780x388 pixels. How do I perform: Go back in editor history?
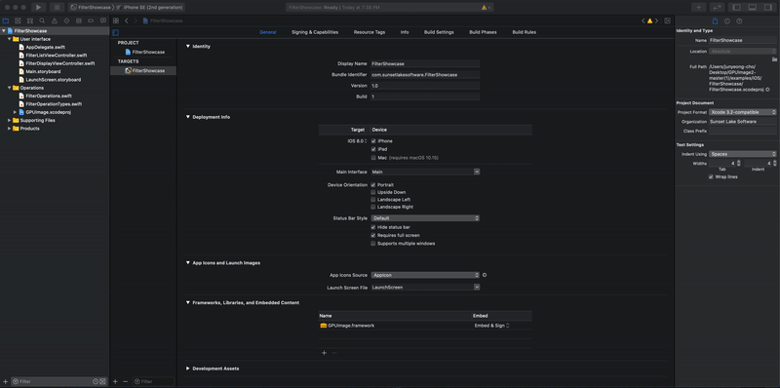click(x=127, y=20)
